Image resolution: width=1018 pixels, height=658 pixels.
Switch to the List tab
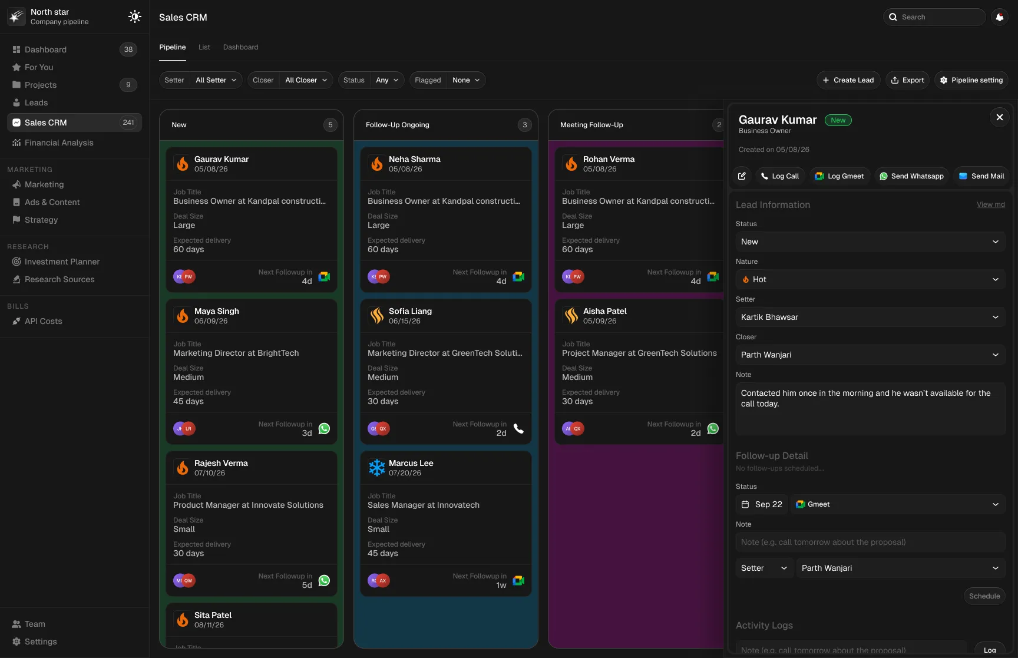point(204,47)
